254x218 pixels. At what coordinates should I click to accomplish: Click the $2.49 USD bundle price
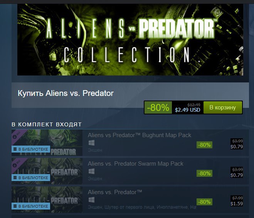pos(188,110)
